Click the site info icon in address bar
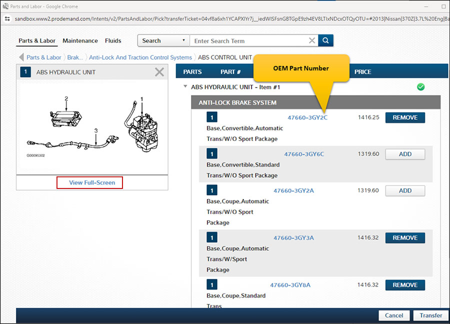The image size is (450, 324). pyautogui.click(x=7, y=18)
